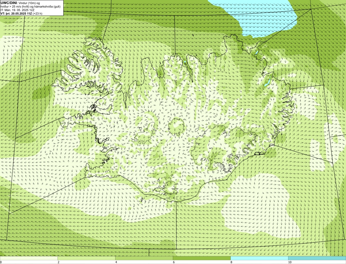This screenshot has width=346, height=264.
Task: Click the "6" label under the color scale
Action: tap(174, 262)
